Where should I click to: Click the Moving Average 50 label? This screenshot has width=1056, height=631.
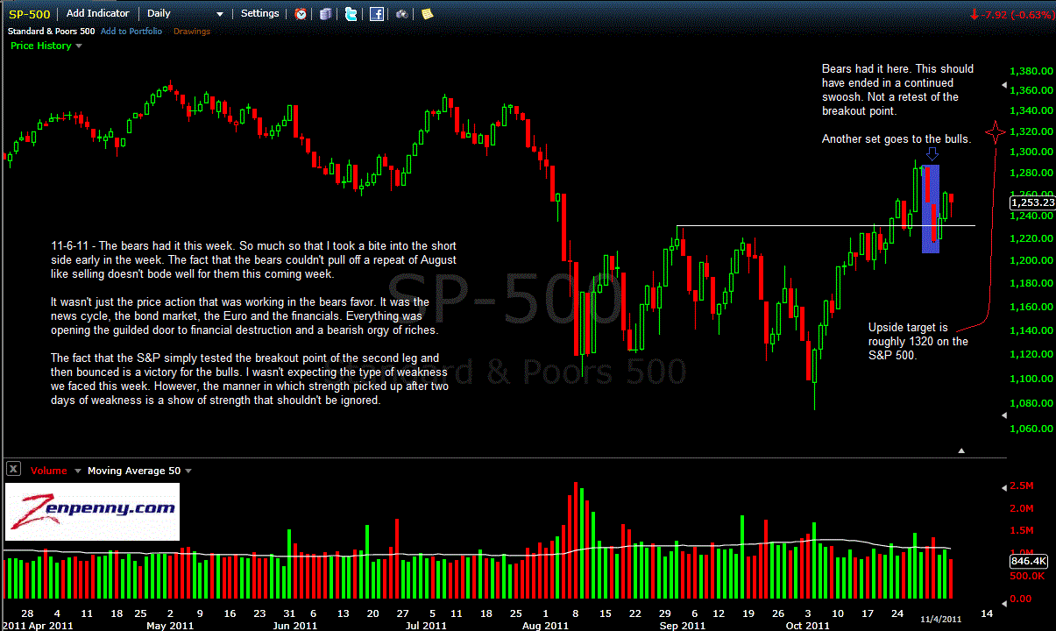(134, 471)
